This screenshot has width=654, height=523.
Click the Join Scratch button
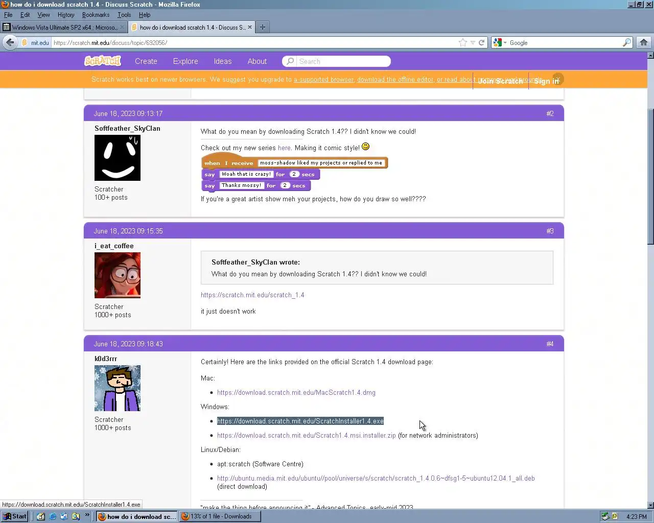pos(501,81)
